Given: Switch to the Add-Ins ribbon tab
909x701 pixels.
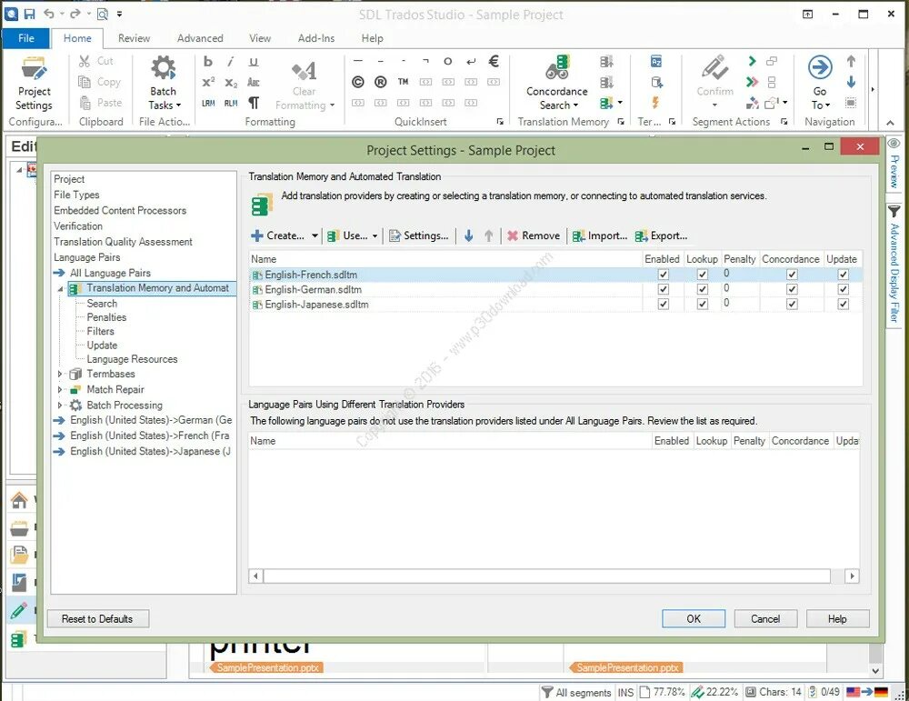Looking at the screenshot, I should coord(316,38).
